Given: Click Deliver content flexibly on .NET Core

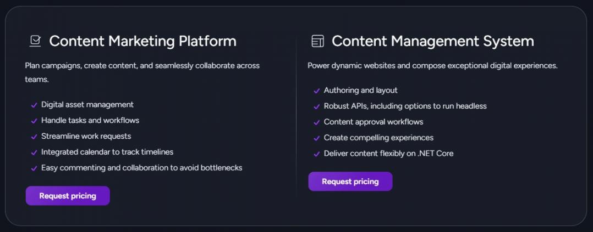Looking at the screenshot, I should (x=388, y=154).
